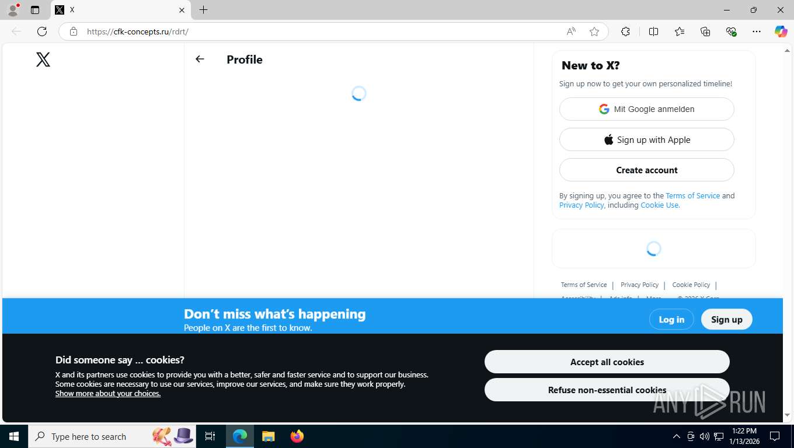Go back using the Profile back arrow
Image resolution: width=794 pixels, height=448 pixels.
200,59
